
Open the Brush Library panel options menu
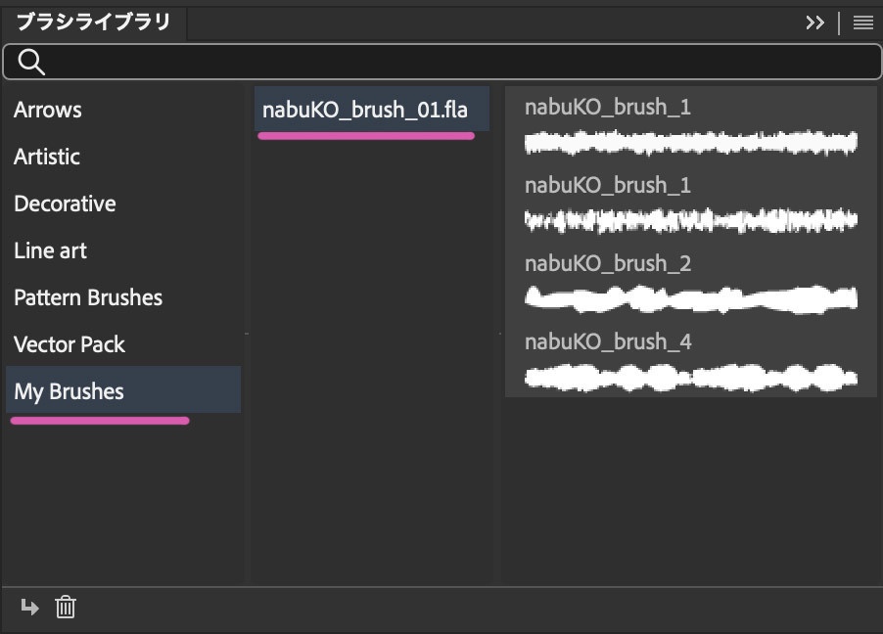tap(862, 23)
